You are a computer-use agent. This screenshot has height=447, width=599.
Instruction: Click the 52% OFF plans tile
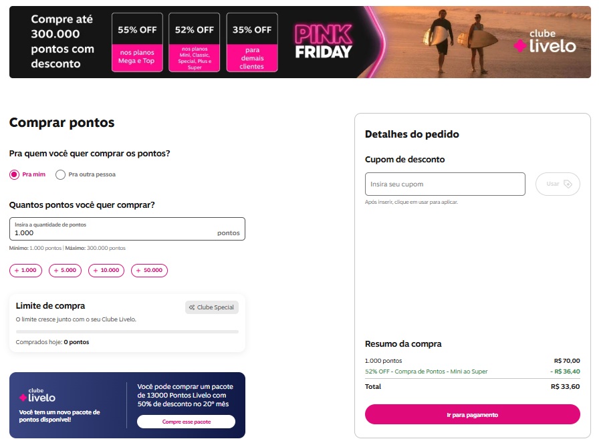(x=194, y=42)
